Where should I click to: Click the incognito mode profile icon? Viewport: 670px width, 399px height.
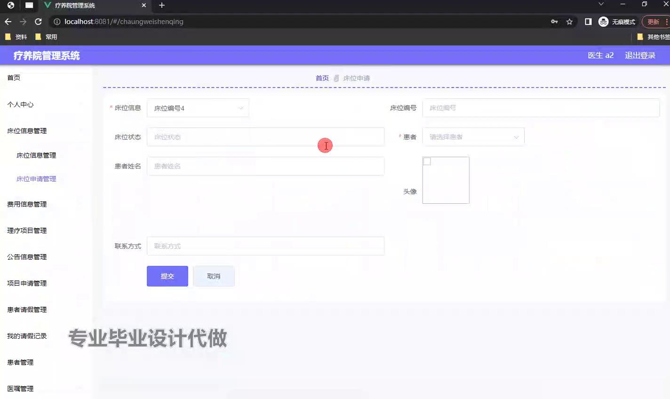pyautogui.click(x=603, y=22)
